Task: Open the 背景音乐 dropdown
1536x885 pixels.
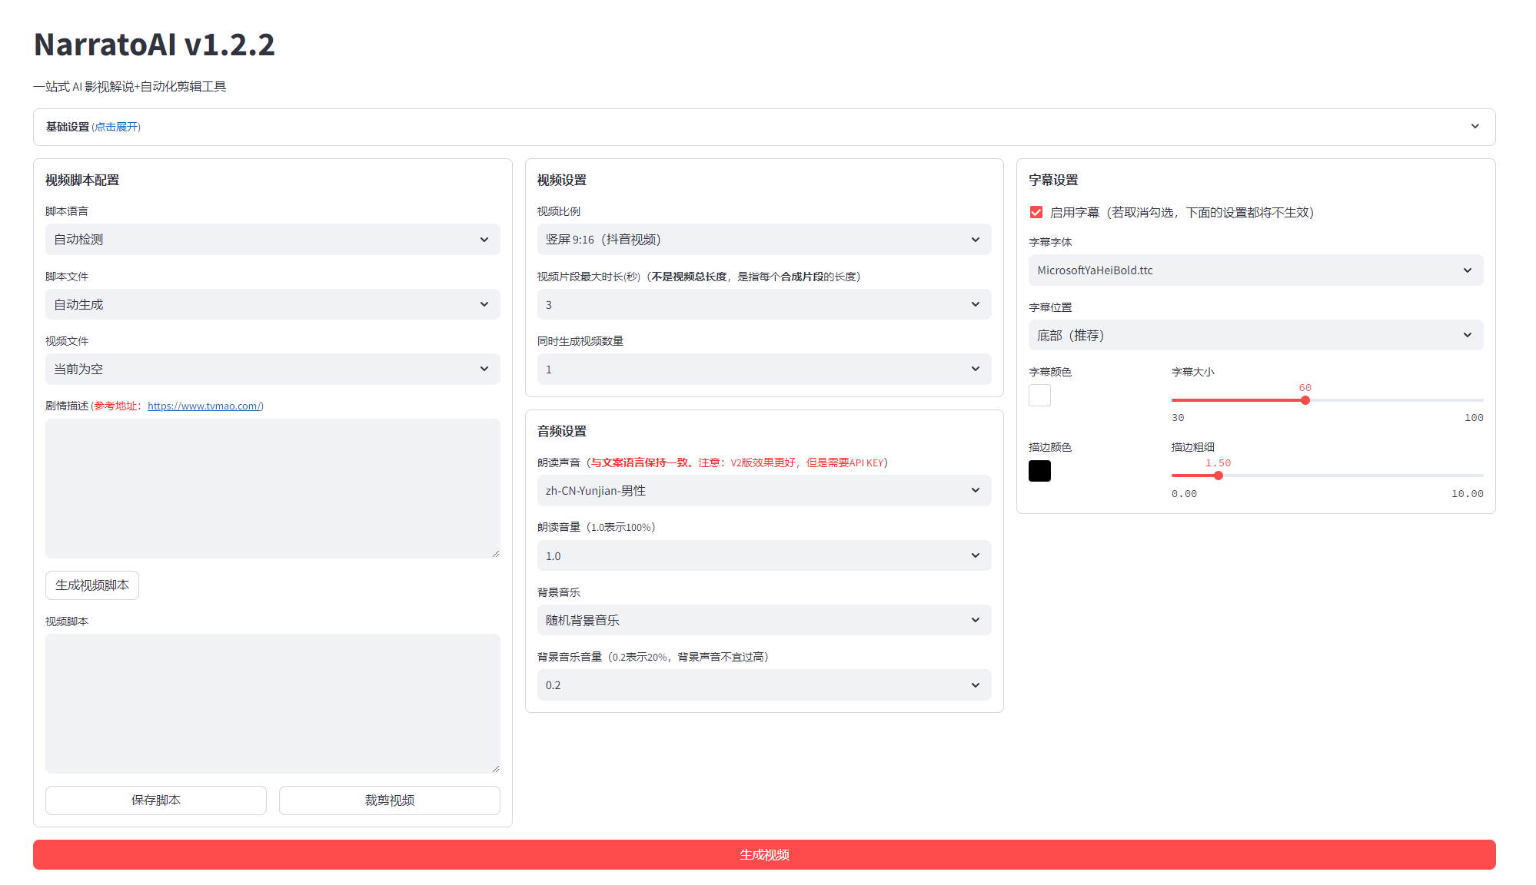Action: [x=763, y=621]
